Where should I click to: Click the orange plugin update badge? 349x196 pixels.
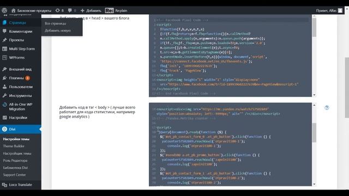click(27, 78)
